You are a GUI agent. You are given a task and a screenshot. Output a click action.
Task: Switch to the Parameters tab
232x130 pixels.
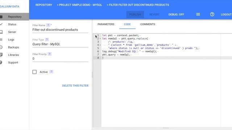(106, 24)
